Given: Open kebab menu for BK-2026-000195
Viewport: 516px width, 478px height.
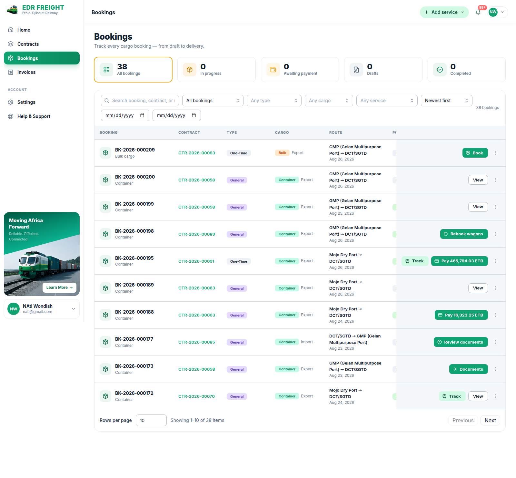Looking at the screenshot, I should coord(495,261).
